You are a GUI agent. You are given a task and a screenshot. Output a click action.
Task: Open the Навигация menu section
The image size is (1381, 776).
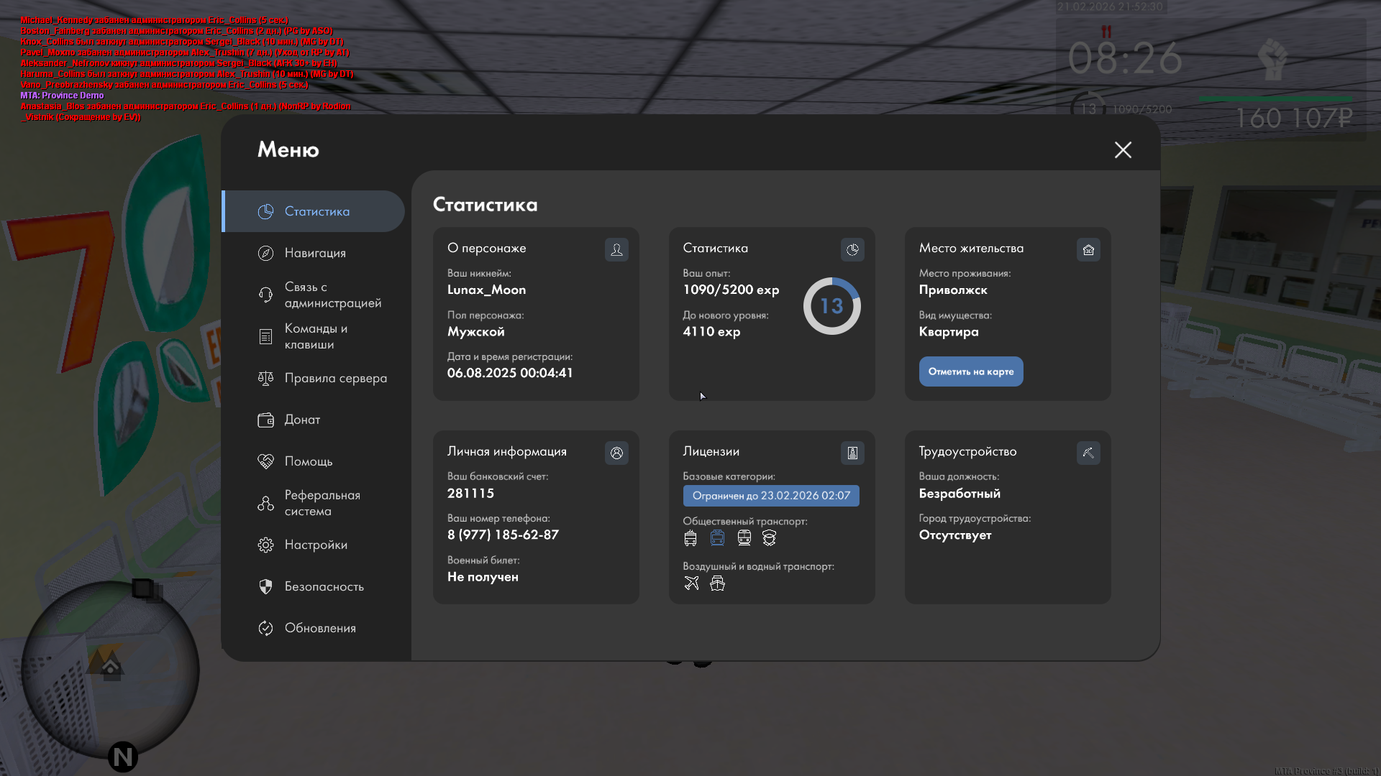pos(315,253)
